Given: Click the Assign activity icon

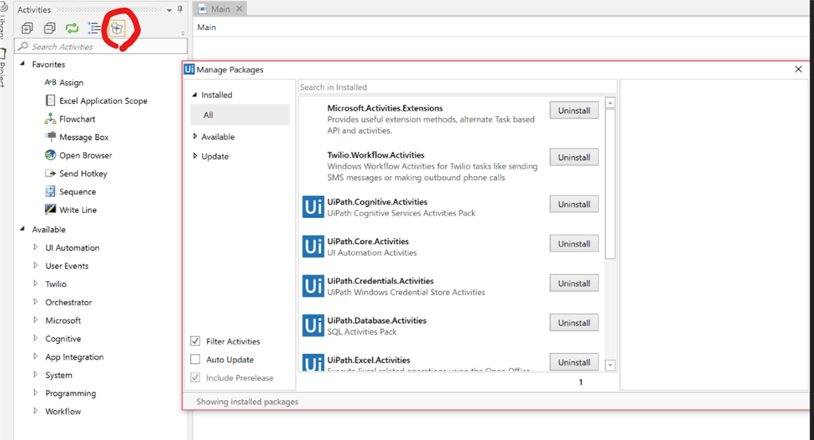Looking at the screenshot, I should coord(50,82).
